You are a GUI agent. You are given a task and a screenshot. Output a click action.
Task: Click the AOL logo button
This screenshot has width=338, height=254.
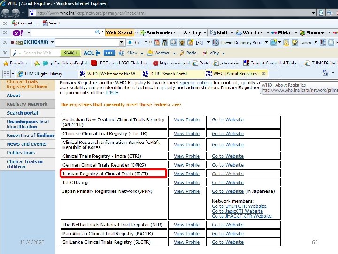click(92, 53)
